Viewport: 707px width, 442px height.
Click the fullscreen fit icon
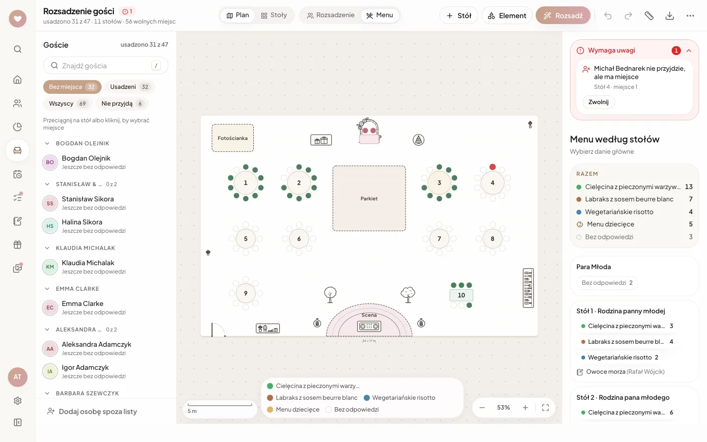(x=545, y=408)
